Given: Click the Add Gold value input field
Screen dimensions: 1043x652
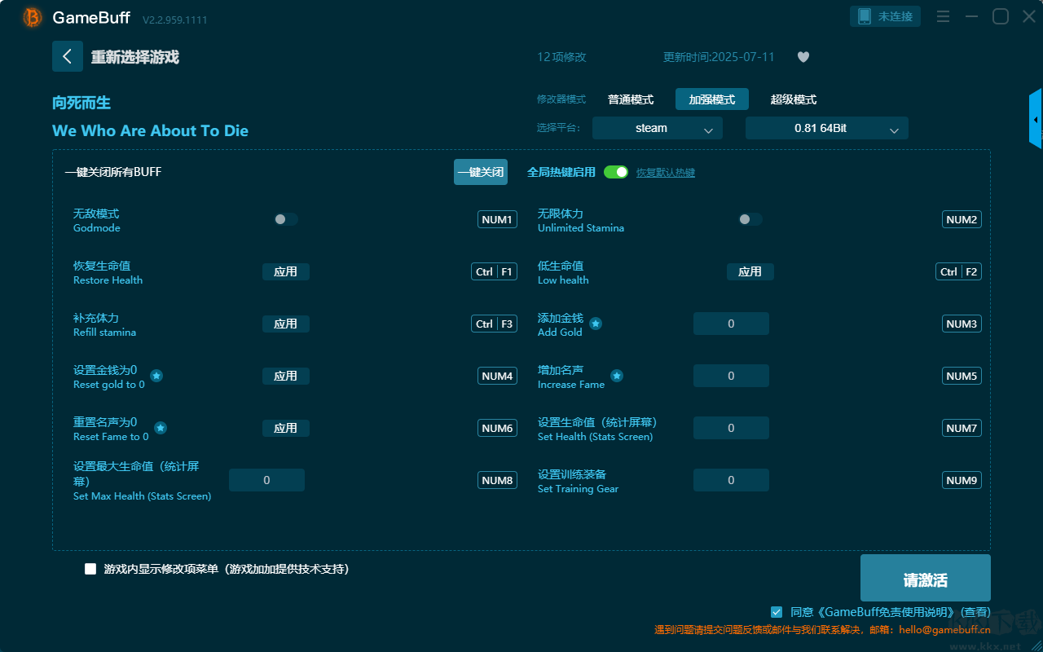Looking at the screenshot, I should [x=731, y=324].
